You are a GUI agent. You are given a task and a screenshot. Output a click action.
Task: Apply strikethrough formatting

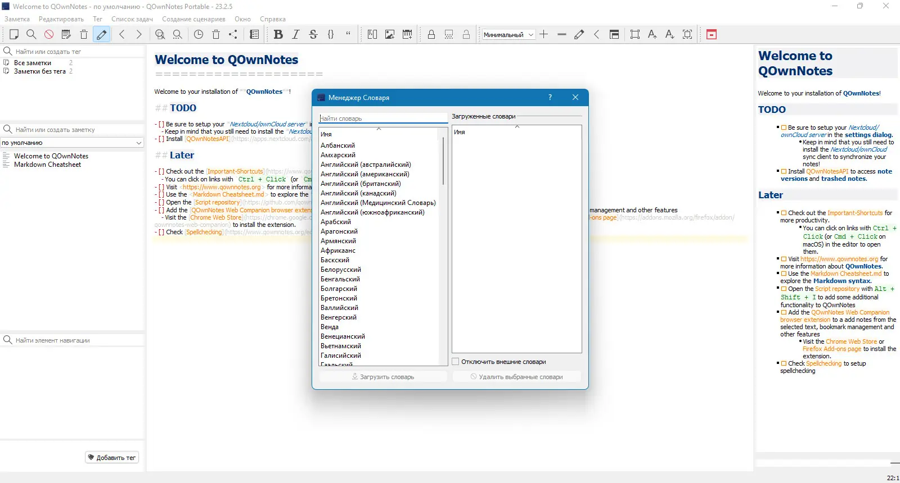[x=313, y=34]
